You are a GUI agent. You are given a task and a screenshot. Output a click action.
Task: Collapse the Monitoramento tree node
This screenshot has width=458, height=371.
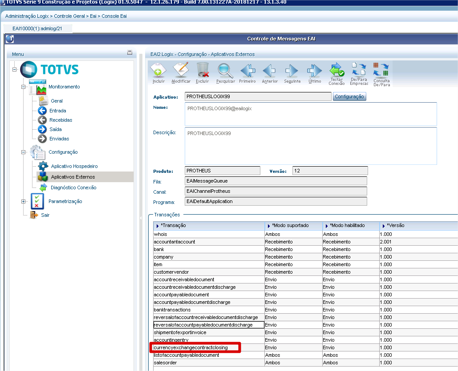23,87
